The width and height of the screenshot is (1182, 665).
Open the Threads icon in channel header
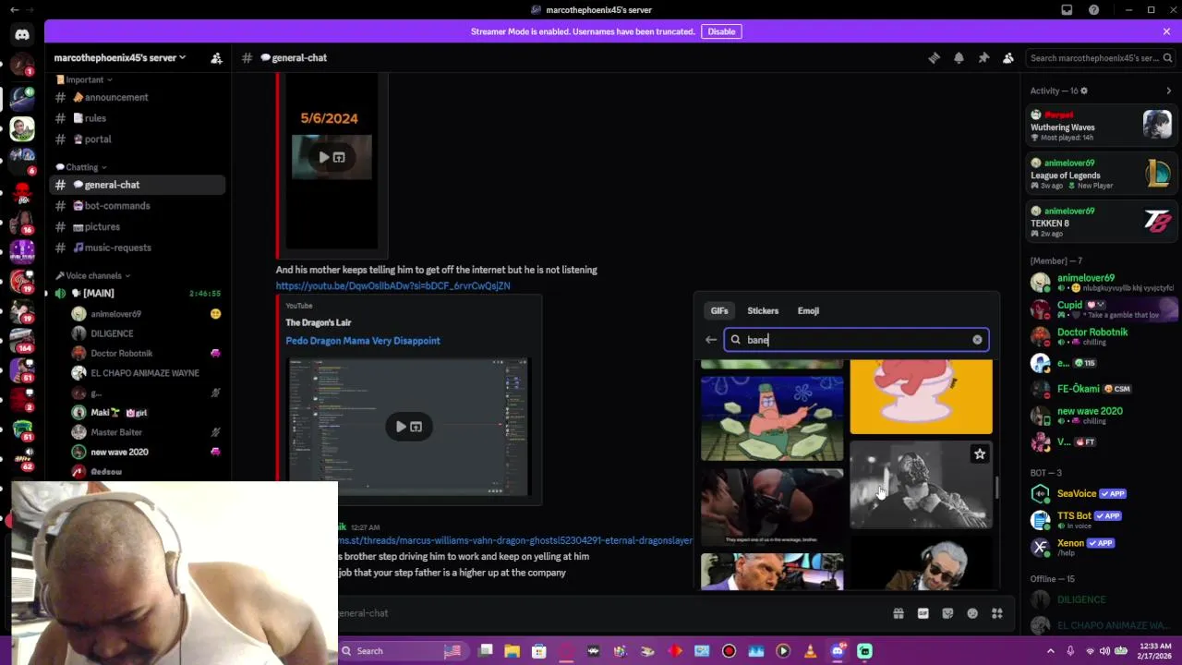(934, 57)
